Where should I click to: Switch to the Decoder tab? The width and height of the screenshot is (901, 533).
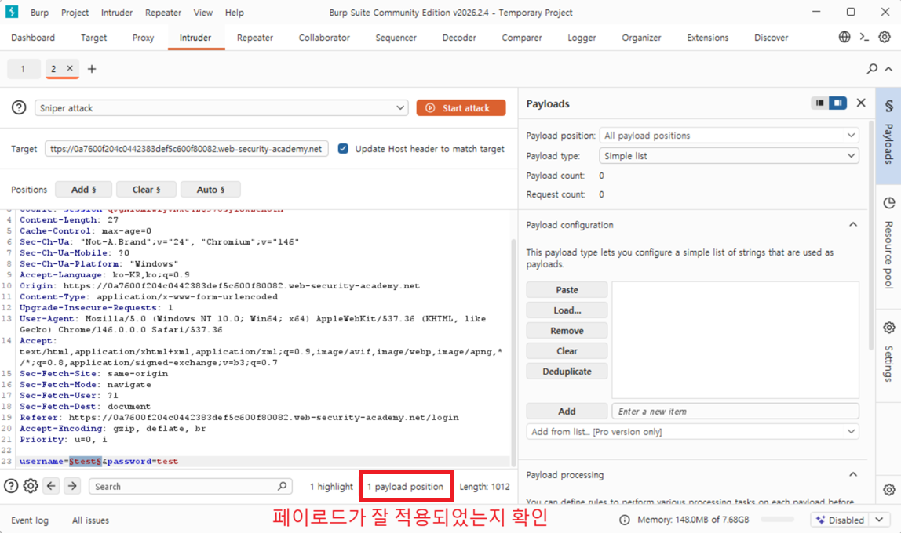[x=459, y=38]
